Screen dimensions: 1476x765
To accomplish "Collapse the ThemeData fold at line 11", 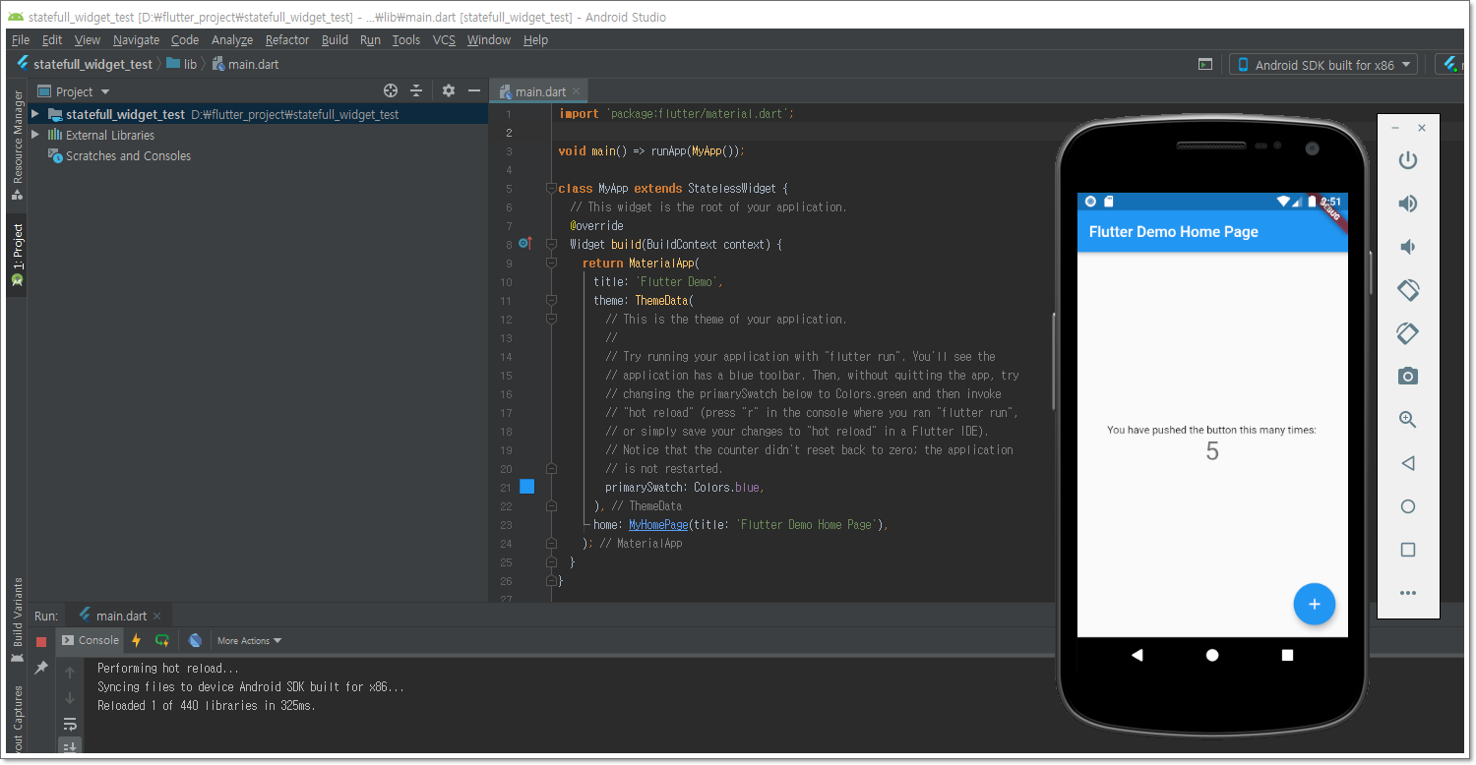I will 551,300.
